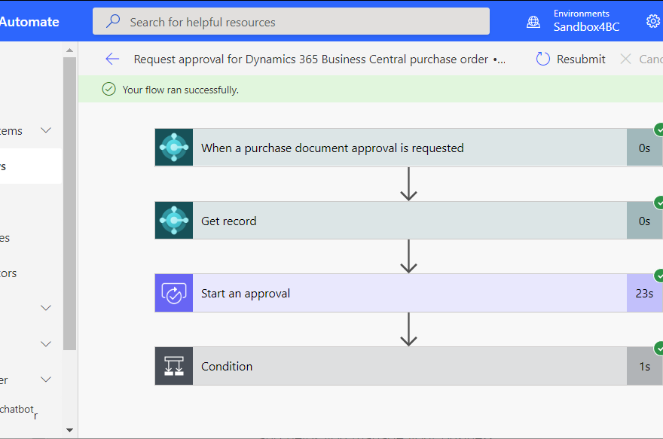The width and height of the screenshot is (663, 439).
Task: Click the Start an approval icon
Action: tap(174, 293)
